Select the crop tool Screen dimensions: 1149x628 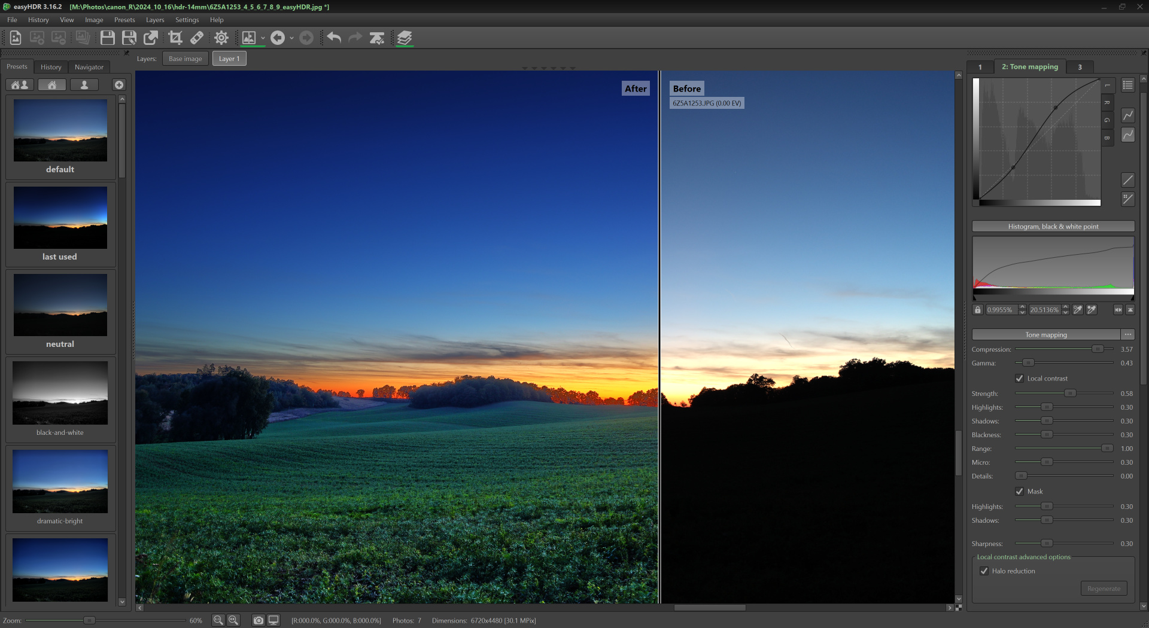175,38
